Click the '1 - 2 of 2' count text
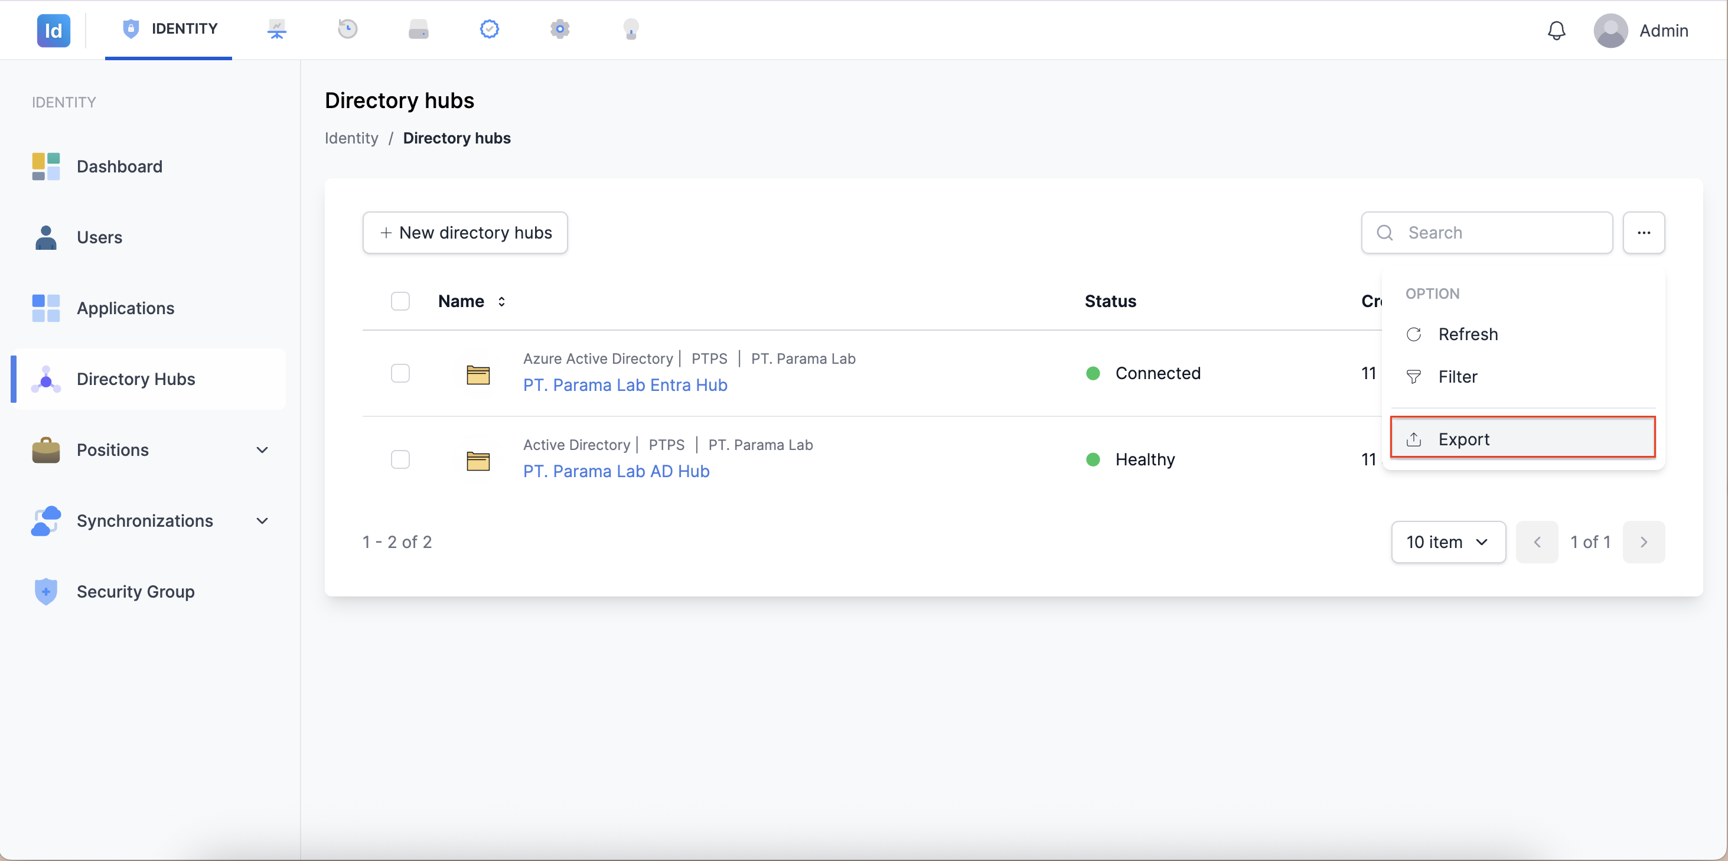The width and height of the screenshot is (1728, 861). [397, 542]
